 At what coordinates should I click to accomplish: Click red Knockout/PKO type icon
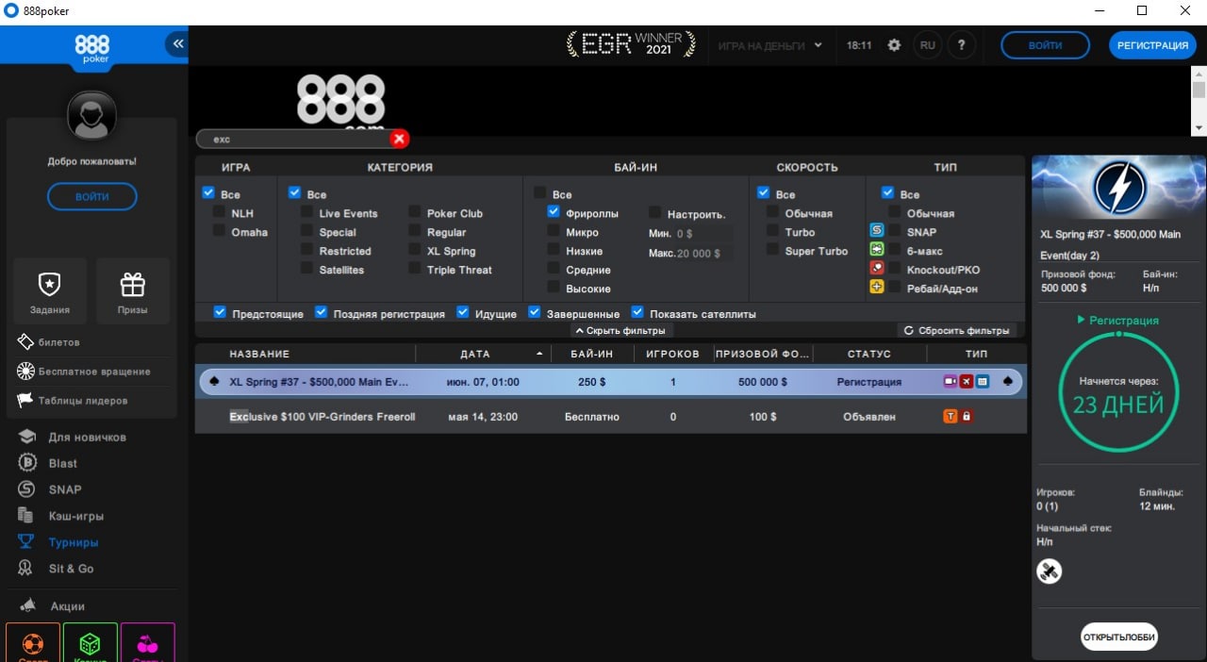click(x=877, y=268)
